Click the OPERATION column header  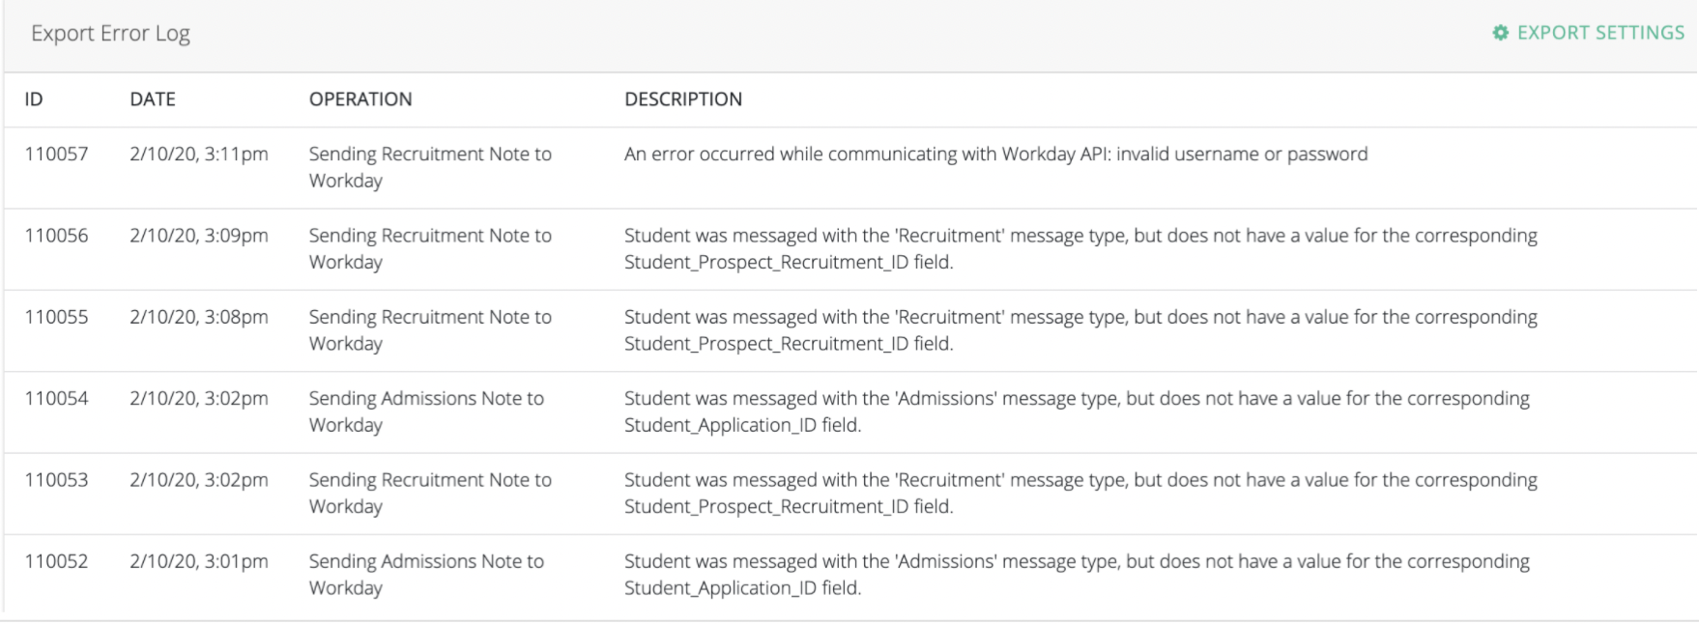click(360, 99)
